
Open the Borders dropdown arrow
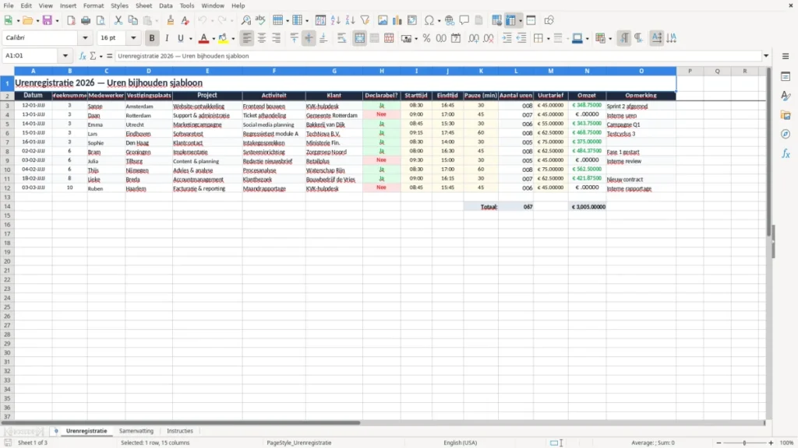coord(548,39)
